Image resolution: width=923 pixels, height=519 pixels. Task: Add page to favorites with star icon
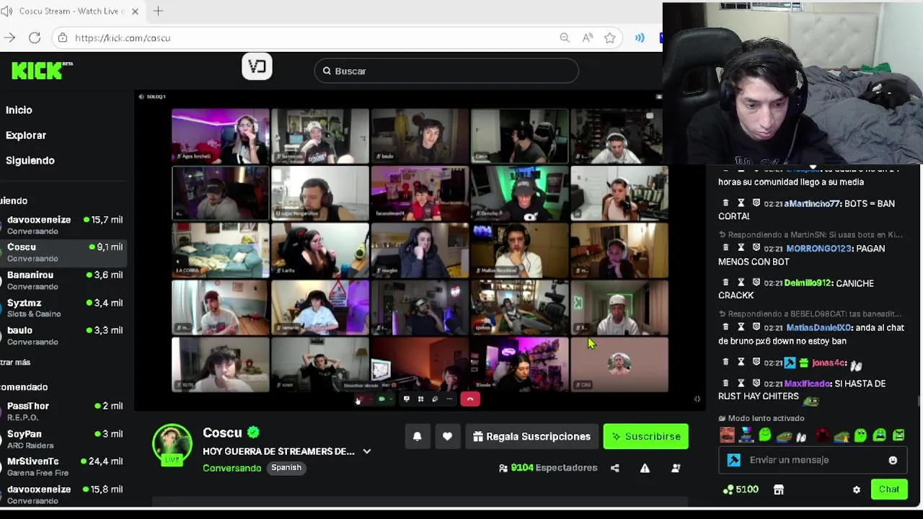point(610,37)
